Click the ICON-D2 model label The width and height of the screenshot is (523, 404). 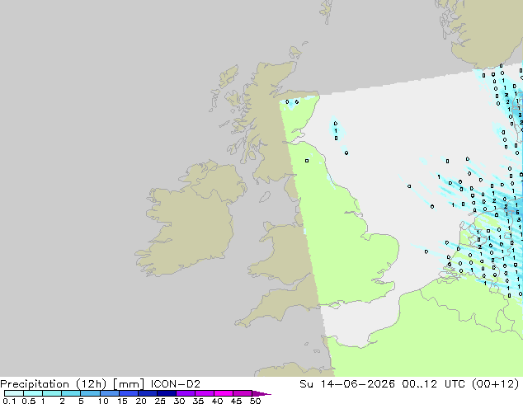[176, 384]
